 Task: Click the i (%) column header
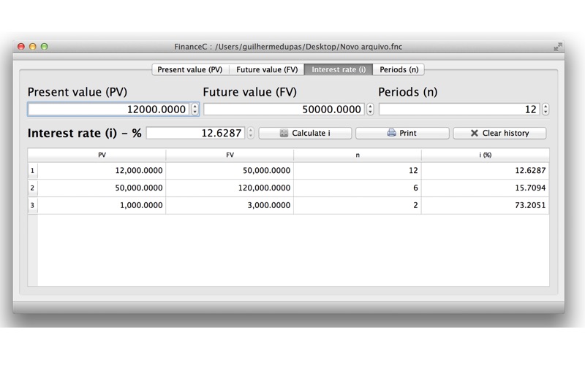coord(485,155)
